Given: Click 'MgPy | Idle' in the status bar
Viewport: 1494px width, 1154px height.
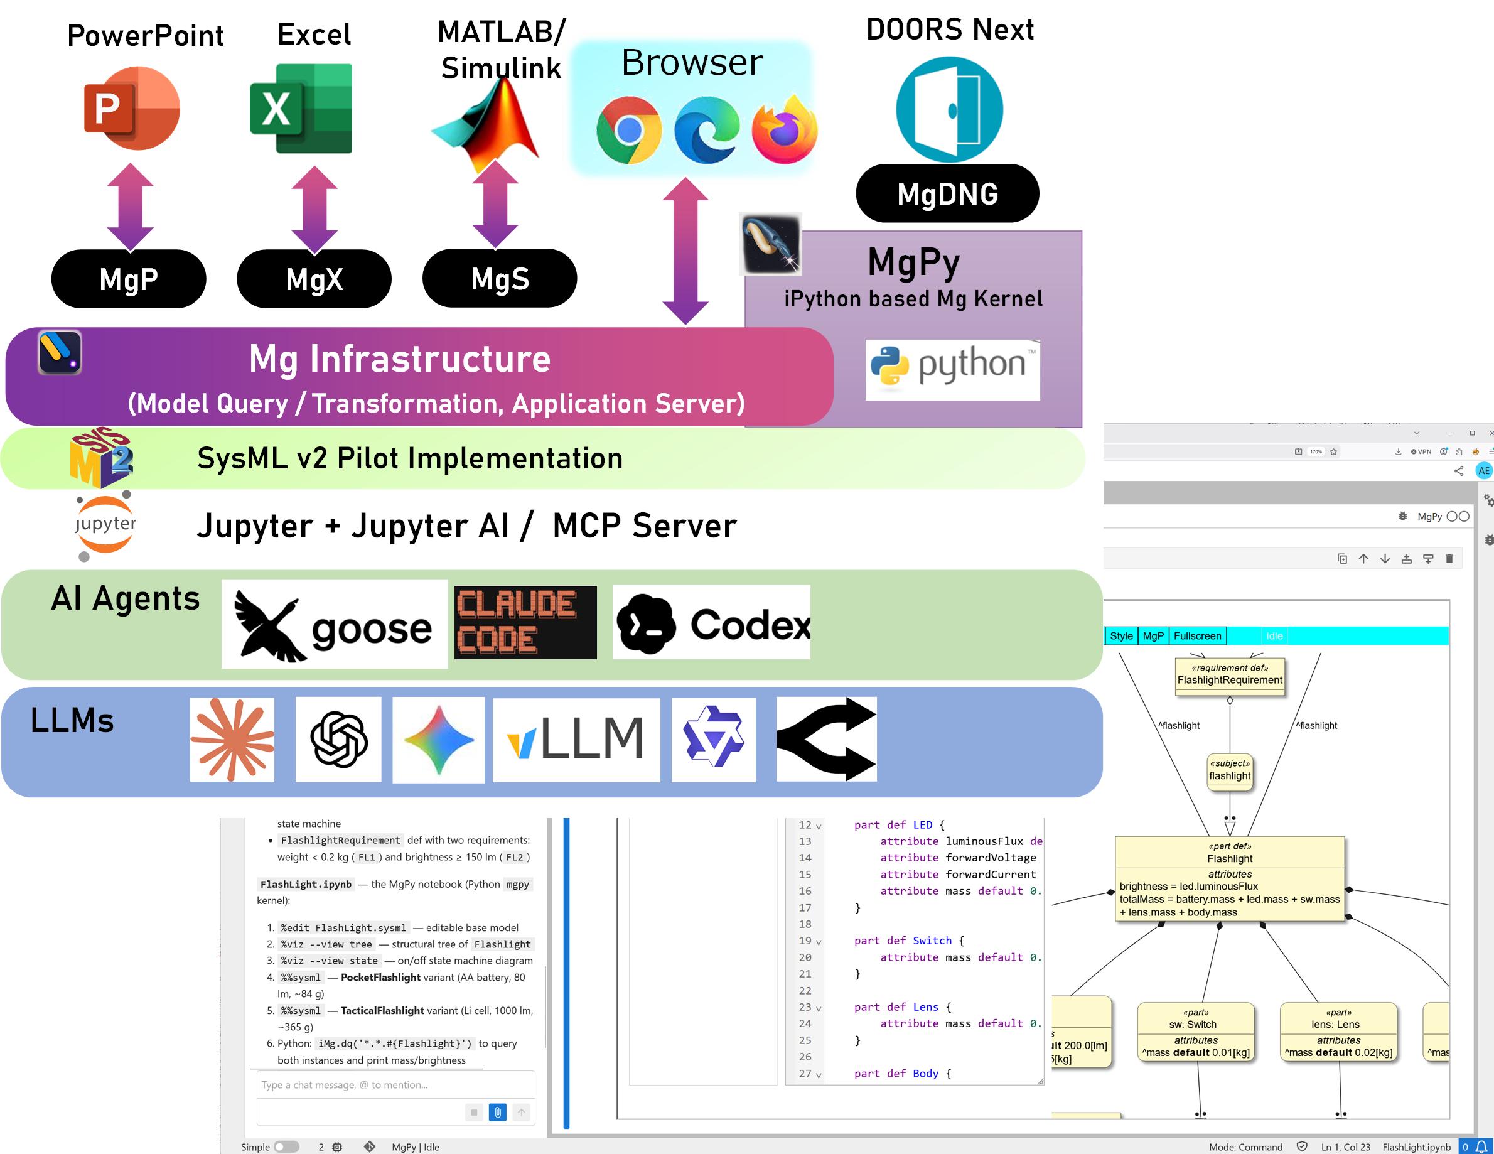Looking at the screenshot, I should tap(415, 1146).
